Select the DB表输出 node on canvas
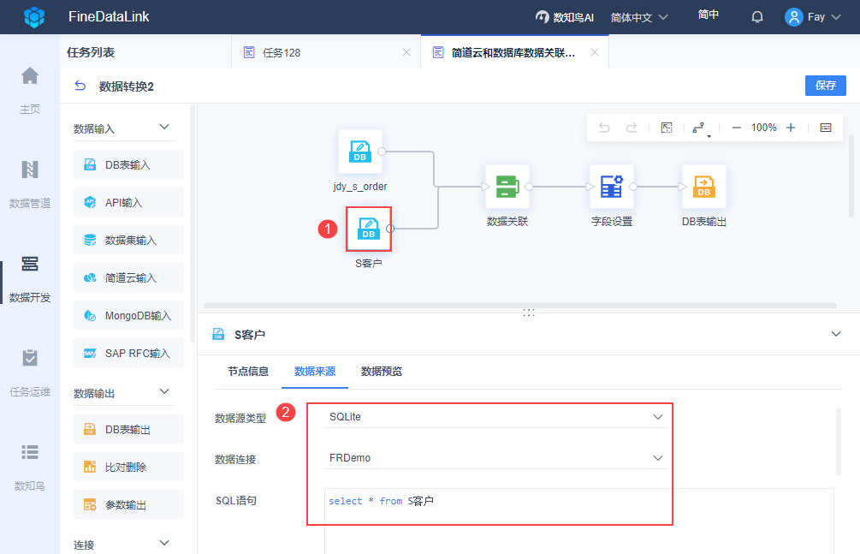Image resolution: width=860 pixels, height=554 pixels. pos(704,187)
